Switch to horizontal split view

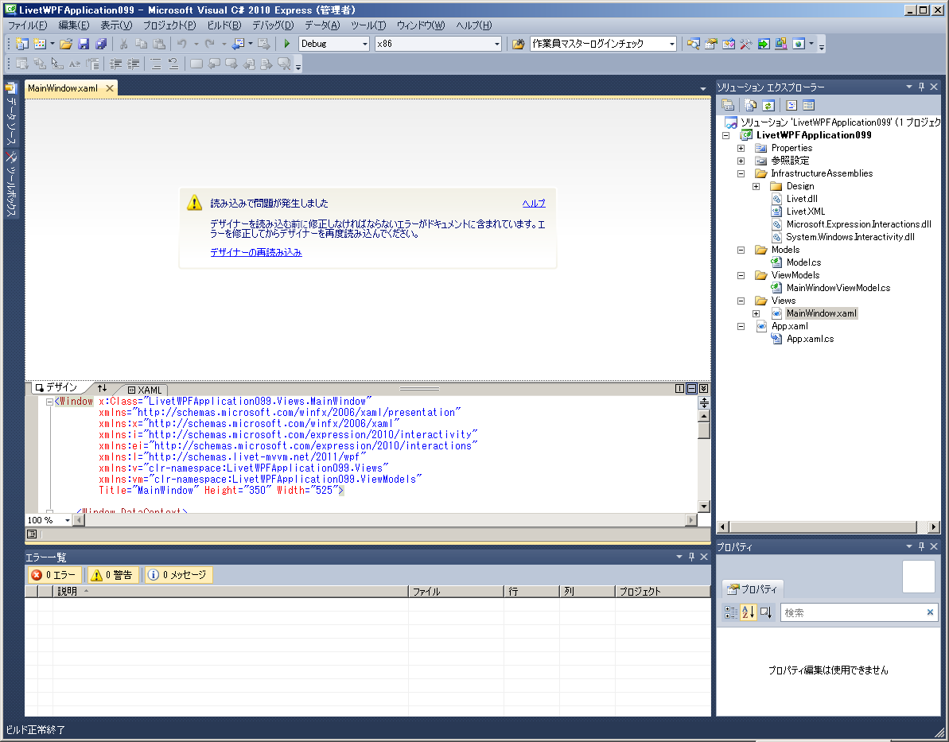click(x=692, y=389)
